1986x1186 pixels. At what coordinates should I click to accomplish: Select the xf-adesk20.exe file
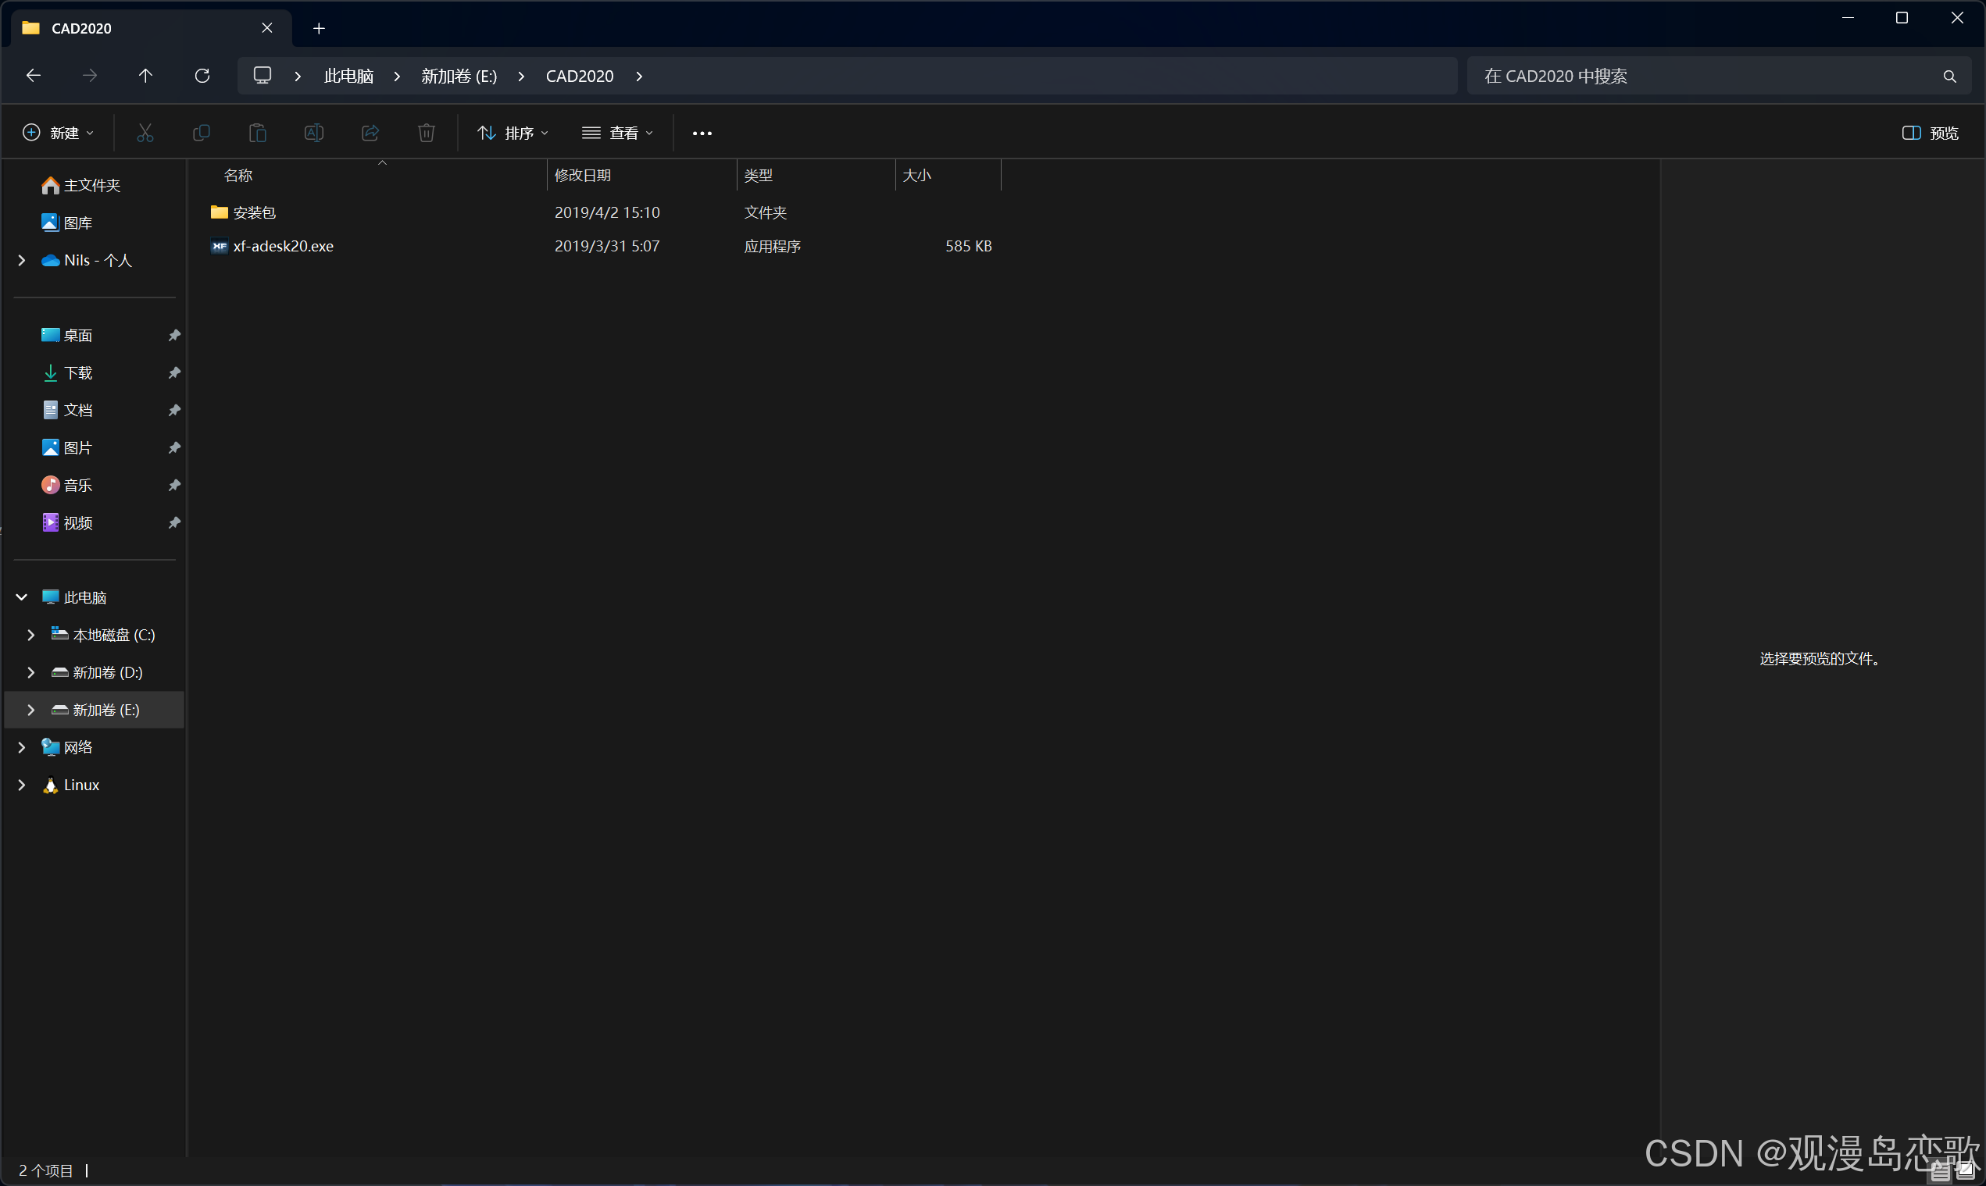point(283,246)
